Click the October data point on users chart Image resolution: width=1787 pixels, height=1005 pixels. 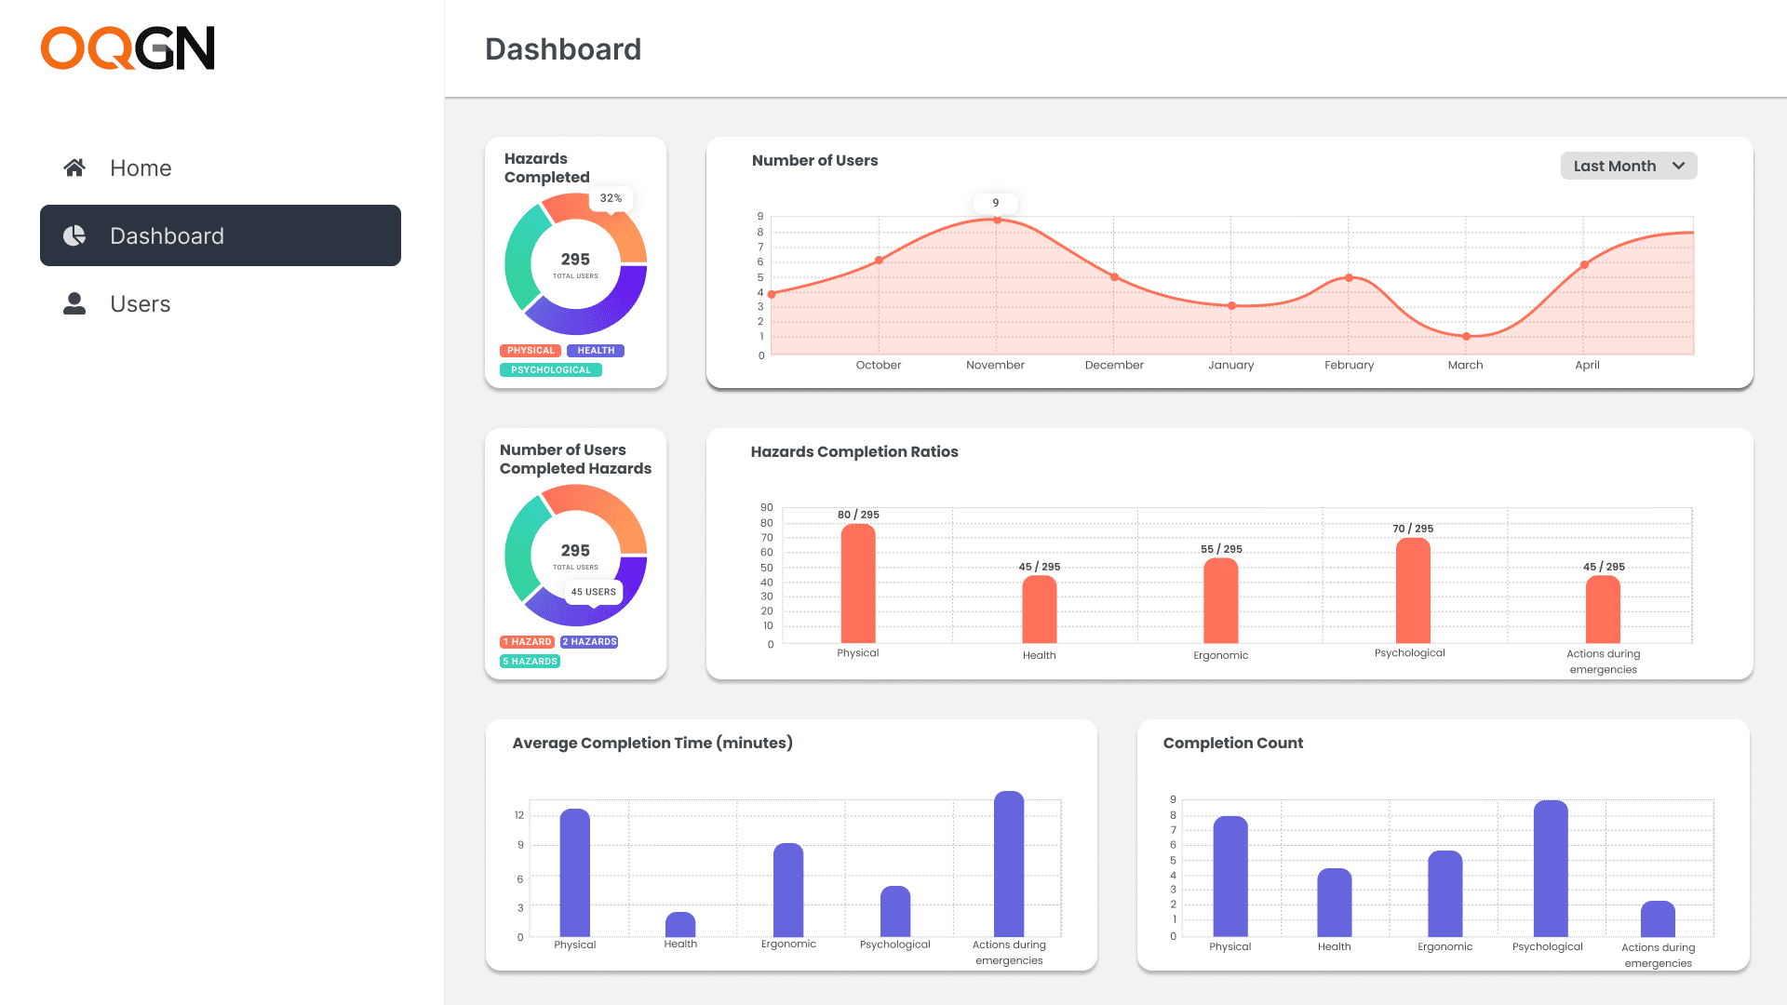(879, 261)
